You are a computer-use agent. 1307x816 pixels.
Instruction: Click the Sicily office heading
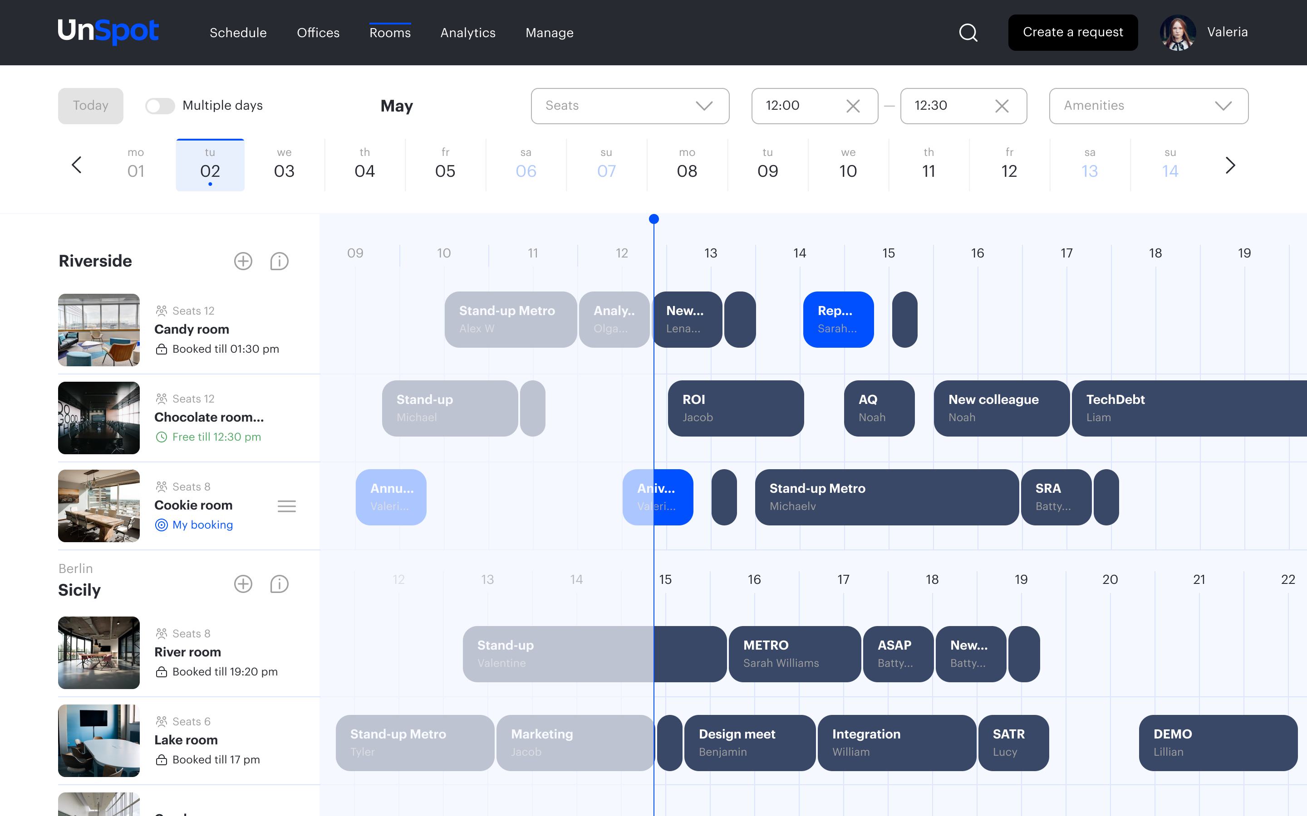click(x=79, y=590)
